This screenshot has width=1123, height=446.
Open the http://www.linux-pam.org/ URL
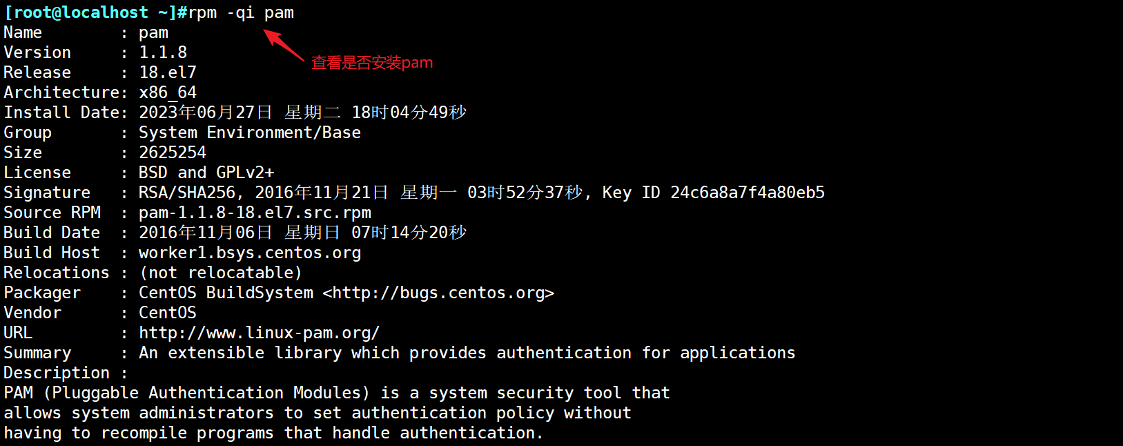(x=259, y=333)
